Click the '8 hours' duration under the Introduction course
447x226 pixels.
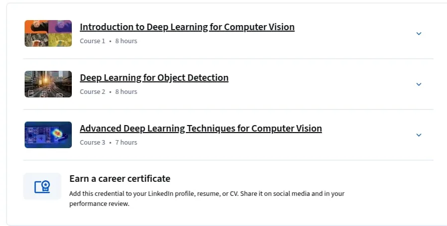point(126,41)
